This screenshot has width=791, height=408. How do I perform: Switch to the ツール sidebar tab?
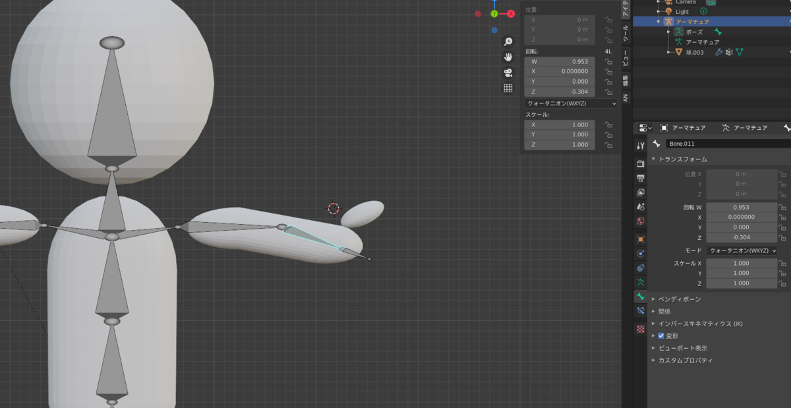[x=626, y=32]
